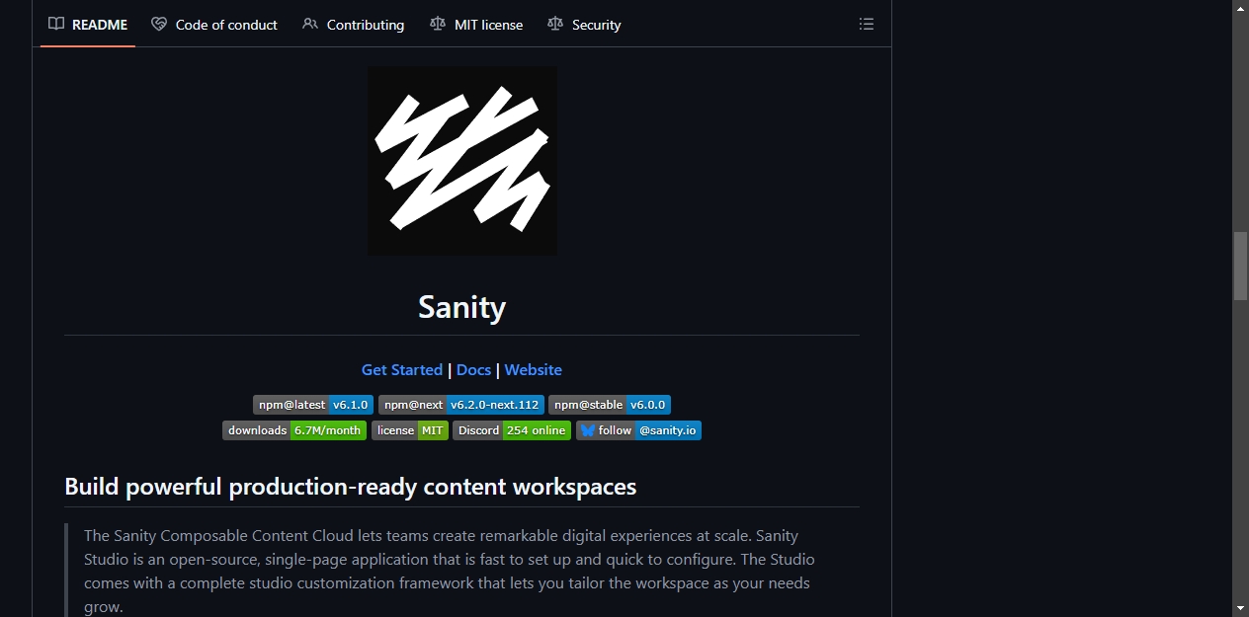The height and width of the screenshot is (617, 1249).
Task: Click the downloads 6.7M/month badge
Action: [294, 430]
